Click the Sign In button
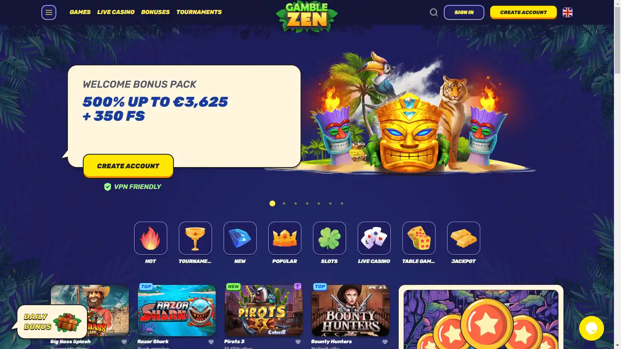This screenshot has height=349, width=621. coord(464,12)
